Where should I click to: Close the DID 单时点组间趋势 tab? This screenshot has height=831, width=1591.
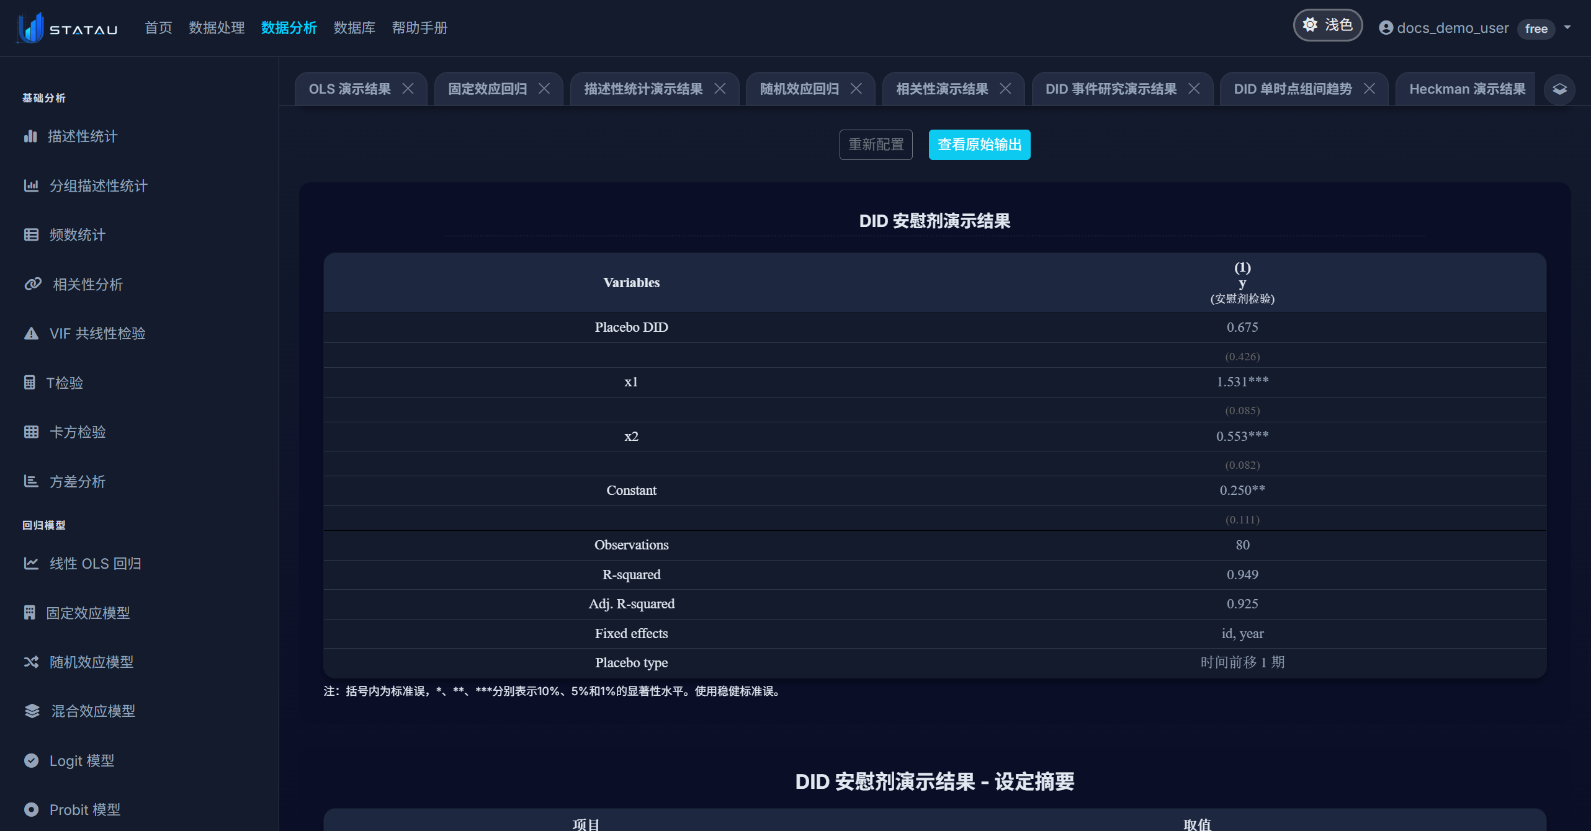1369,89
